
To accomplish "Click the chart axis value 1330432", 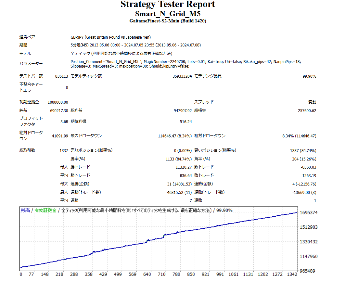I will click(x=309, y=242).
